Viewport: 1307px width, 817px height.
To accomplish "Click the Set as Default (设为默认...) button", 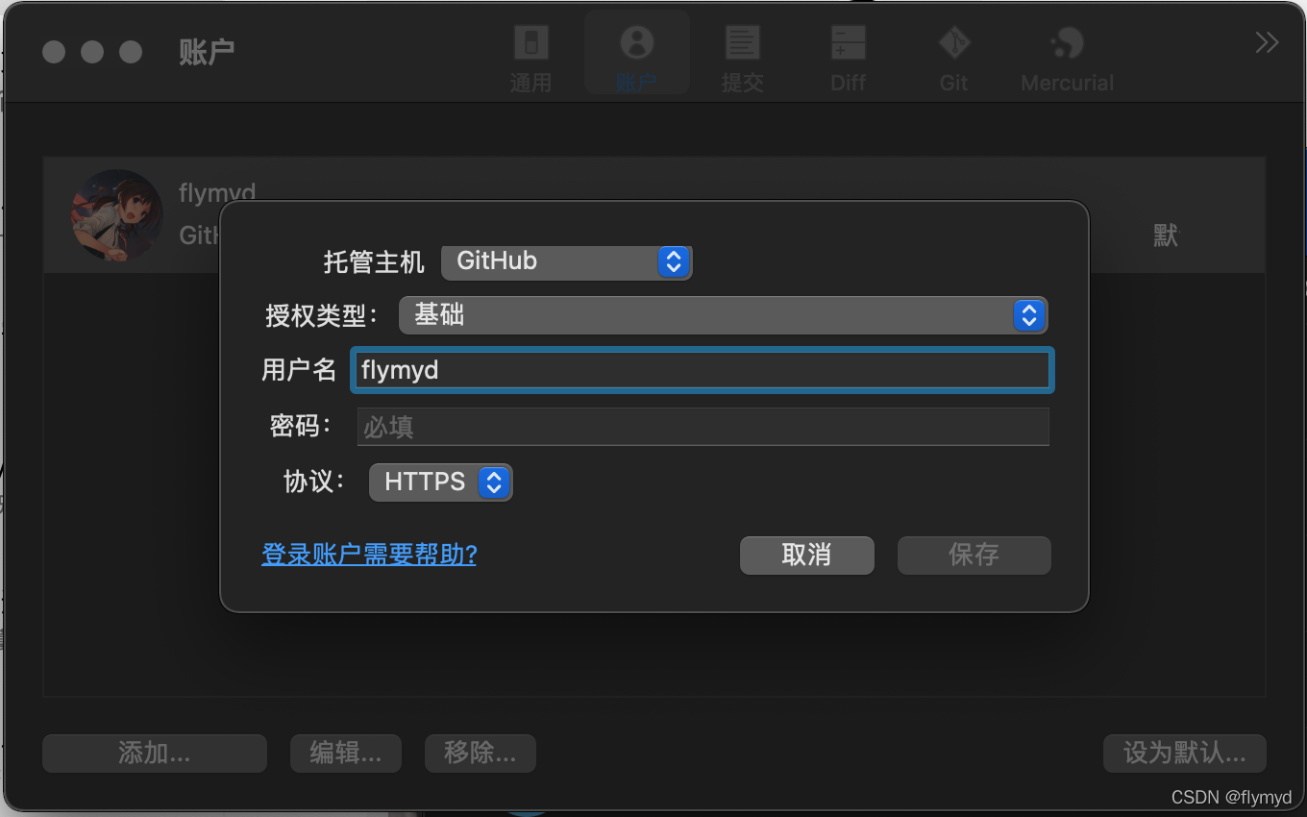I will (1184, 753).
